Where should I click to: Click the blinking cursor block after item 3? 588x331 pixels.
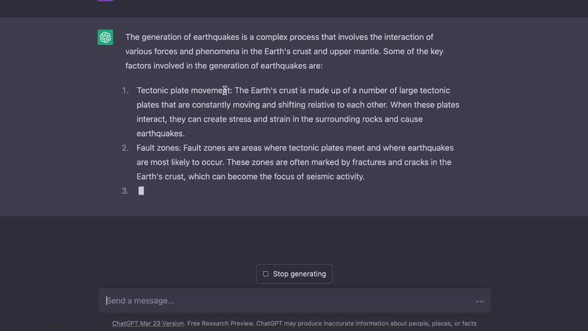tap(141, 190)
